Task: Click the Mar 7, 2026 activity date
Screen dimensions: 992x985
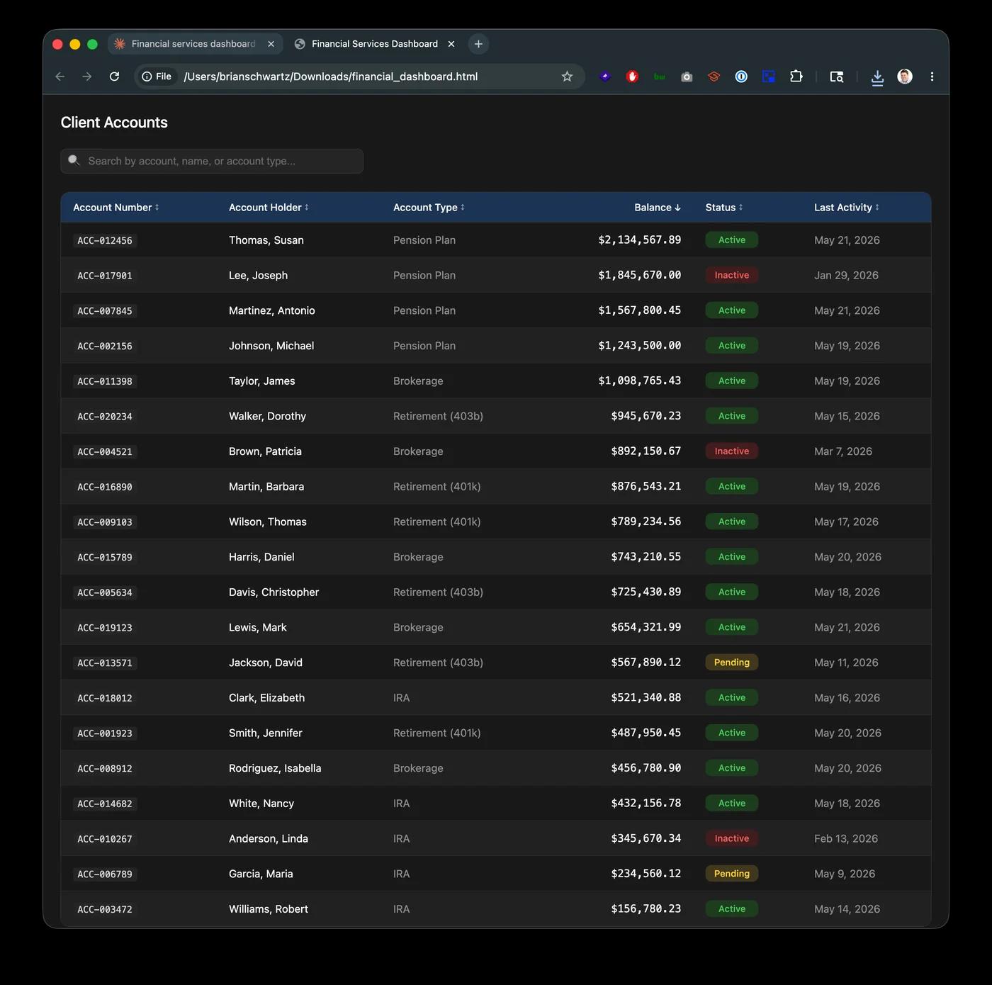Action: coord(843,451)
